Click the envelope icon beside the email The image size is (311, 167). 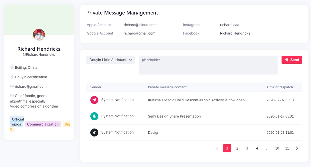[12, 86]
